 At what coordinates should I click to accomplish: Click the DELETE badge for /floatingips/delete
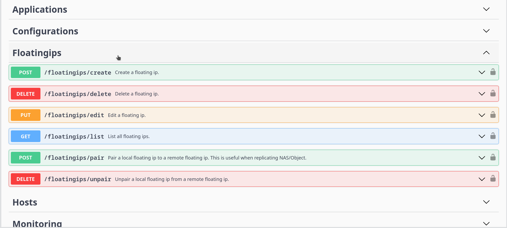26,94
